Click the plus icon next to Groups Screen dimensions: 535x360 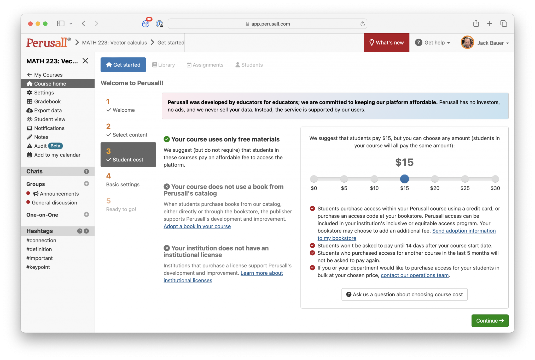click(86, 184)
